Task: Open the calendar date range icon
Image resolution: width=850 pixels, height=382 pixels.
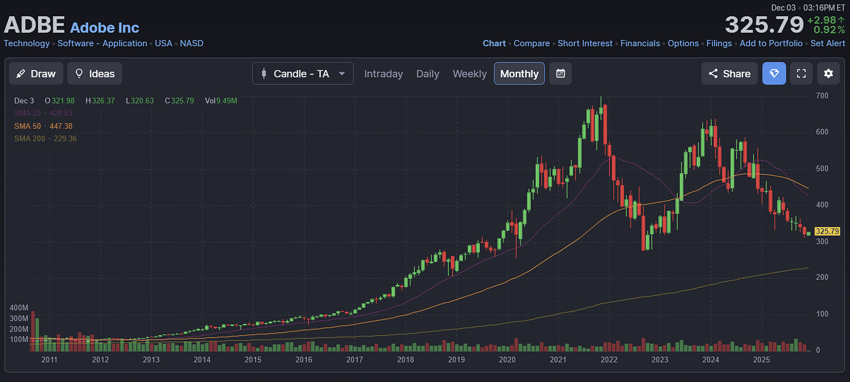Action: [x=560, y=74]
